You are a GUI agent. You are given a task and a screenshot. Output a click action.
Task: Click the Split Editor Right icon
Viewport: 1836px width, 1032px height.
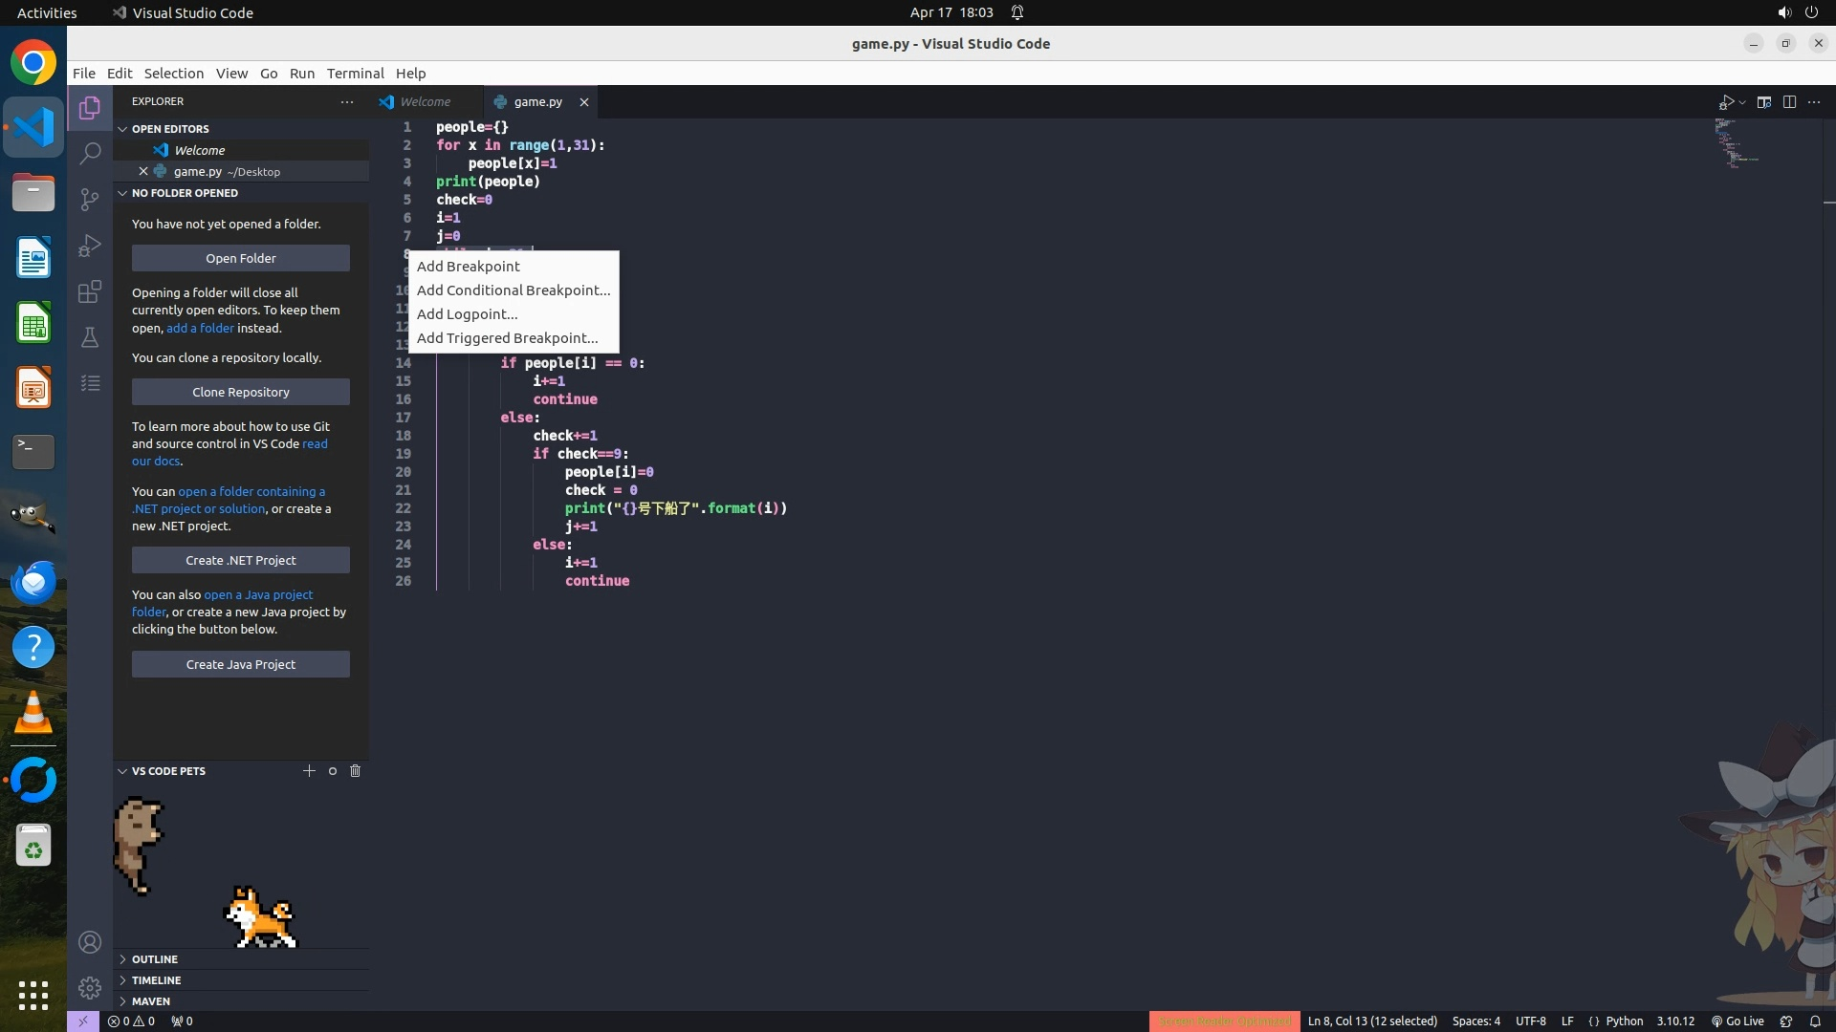coord(1789,102)
